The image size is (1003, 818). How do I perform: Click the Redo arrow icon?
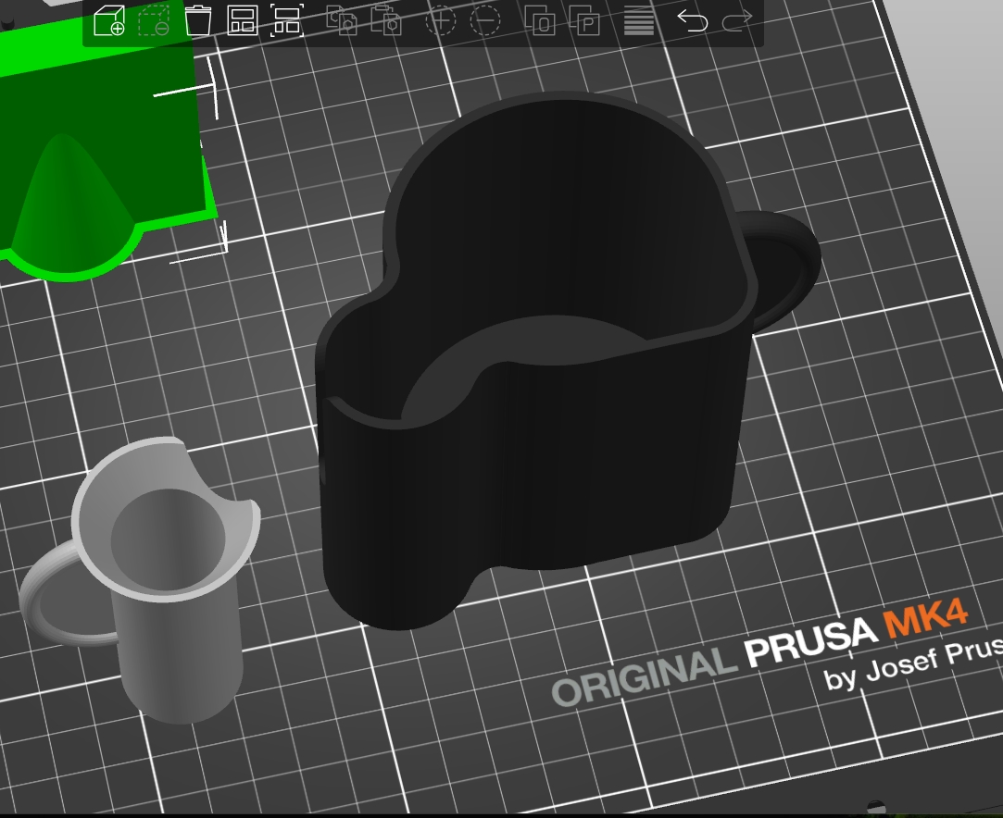pos(737,20)
